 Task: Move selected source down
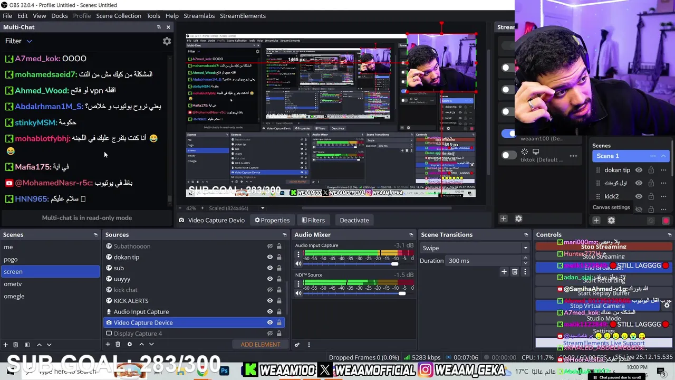coord(151,344)
